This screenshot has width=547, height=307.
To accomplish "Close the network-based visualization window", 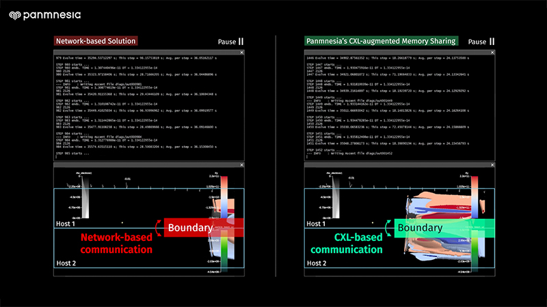I will [x=242, y=165].
